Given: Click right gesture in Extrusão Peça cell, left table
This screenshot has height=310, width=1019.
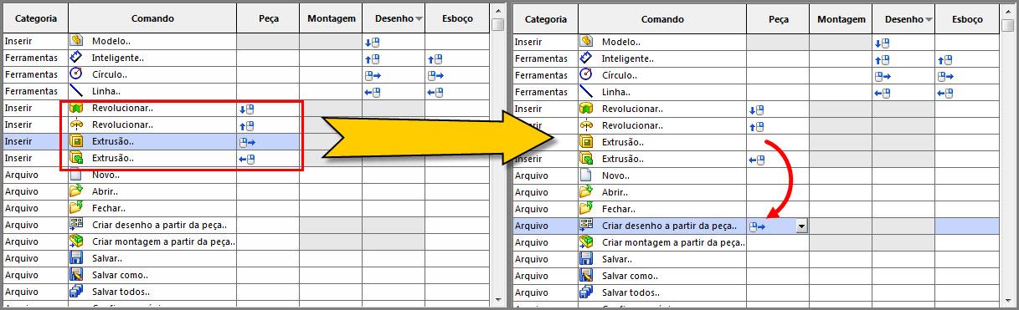Looking at the screenshot, I should (247, 143).
